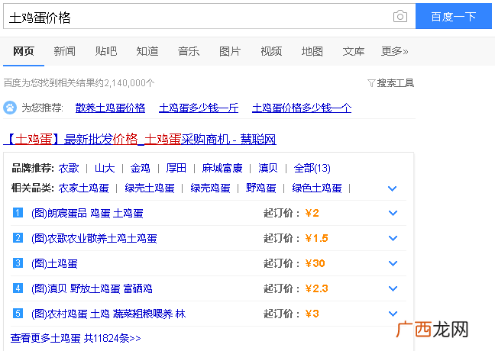Open item 朗宸蛋品 鸡蛋 土鸡蛋
This screenshot has width=495, height=351.
tap(87, 213)
